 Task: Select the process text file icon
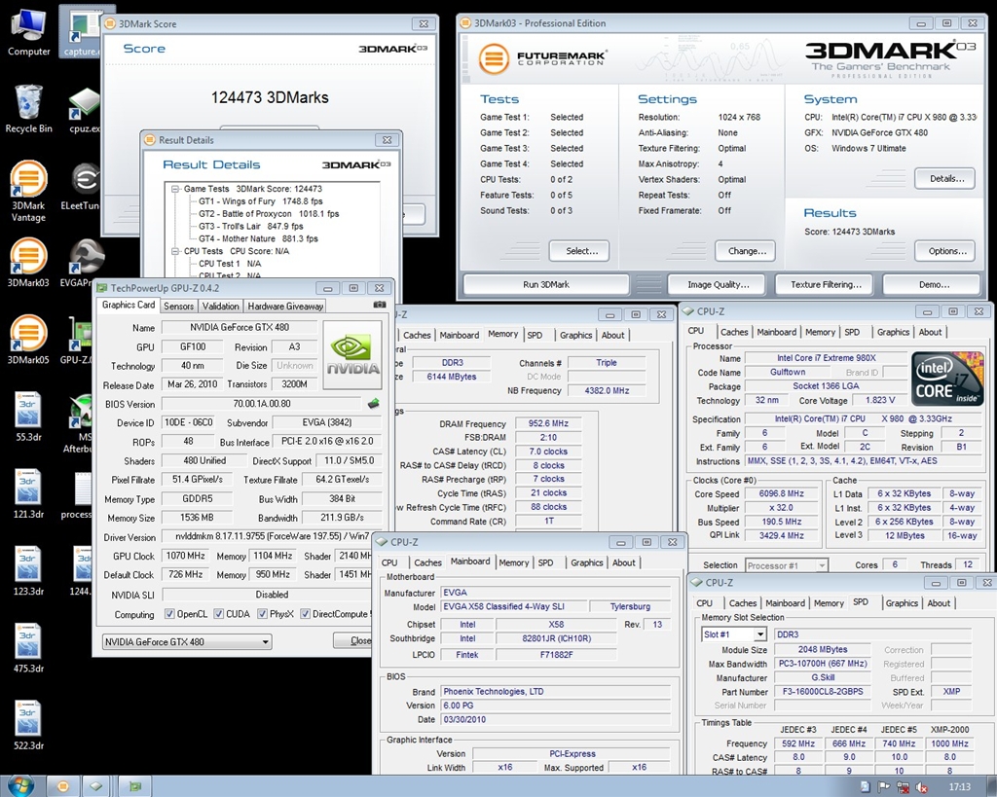coord(79,495)
